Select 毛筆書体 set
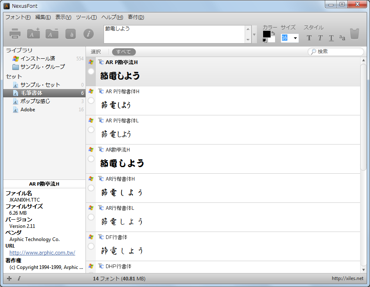The width and height of the screenshot is (370, 287). [x=44, y=93]
